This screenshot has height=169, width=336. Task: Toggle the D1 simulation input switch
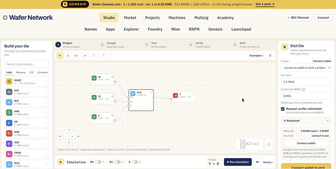[x=117, y=162]
